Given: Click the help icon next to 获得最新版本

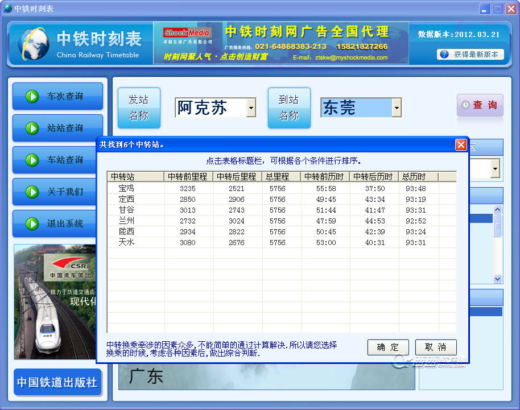Looking at the screenshot, I should coord(444,54).
